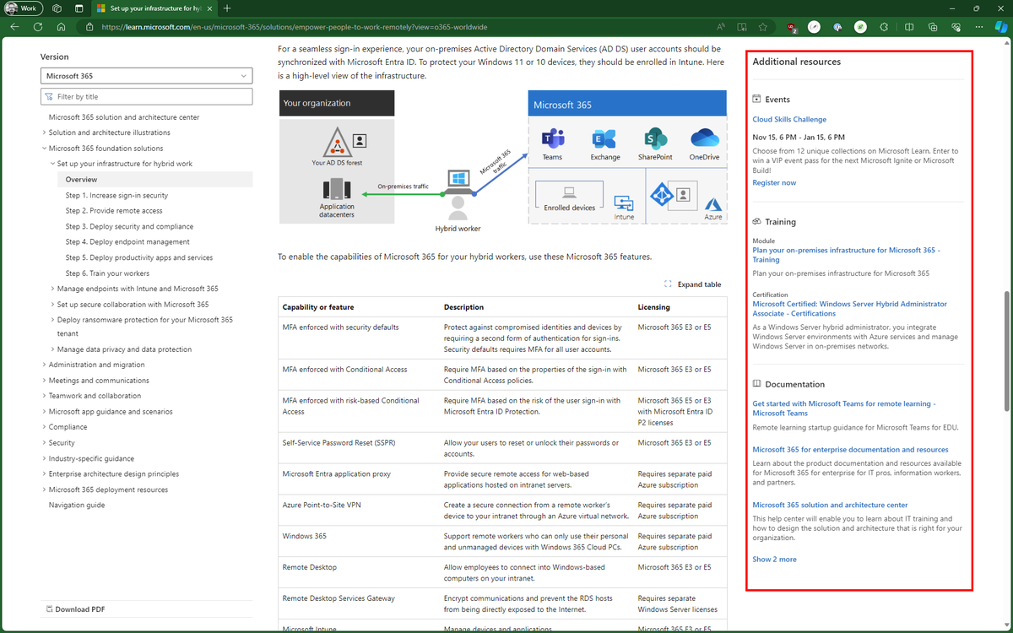Open the Workspaces icon

[57, 8]
